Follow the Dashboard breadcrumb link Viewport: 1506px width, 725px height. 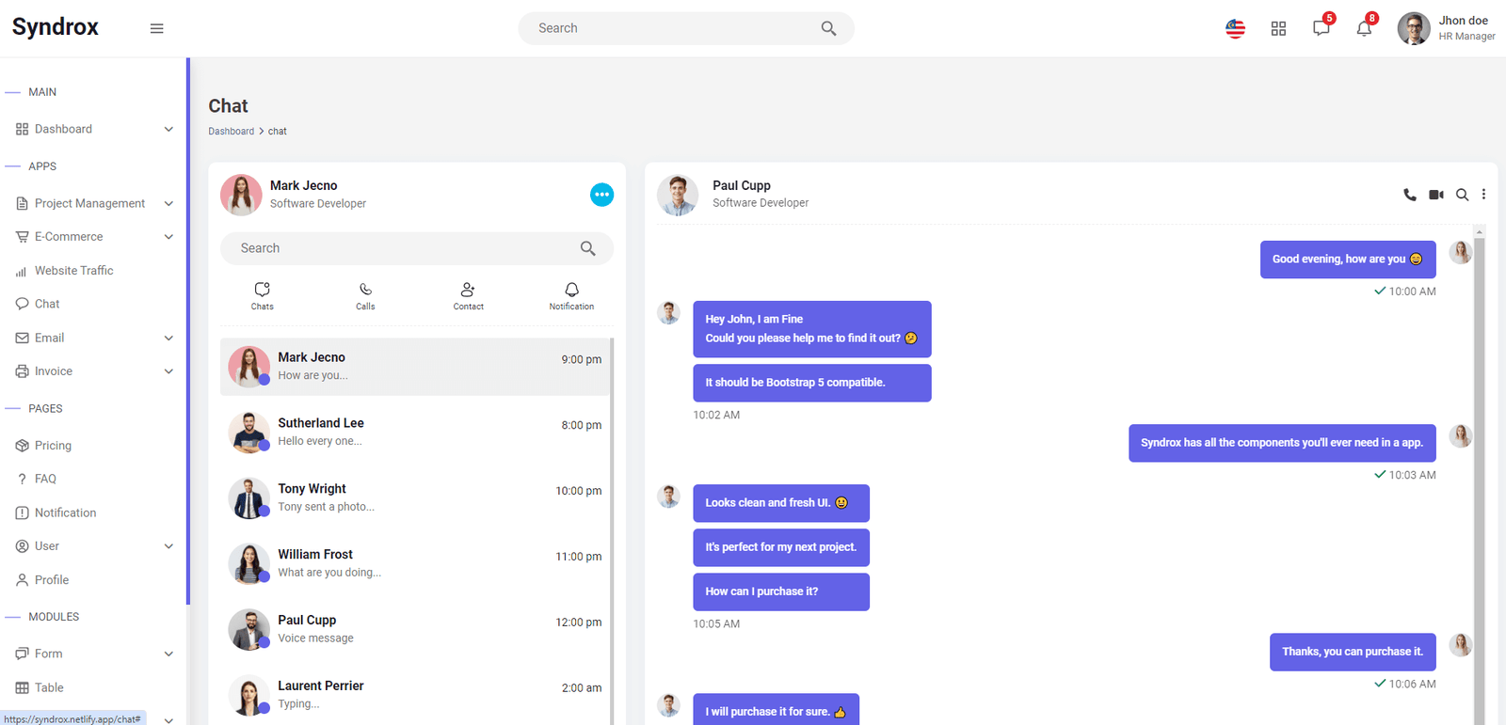232,132
